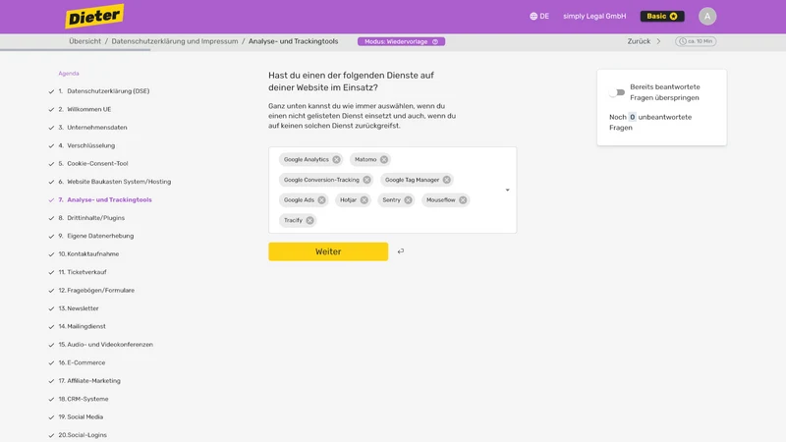Go to Übersicht breadcrumb
Image resolution: width=786 pixels, height=442 pixels.
(84, 41)
